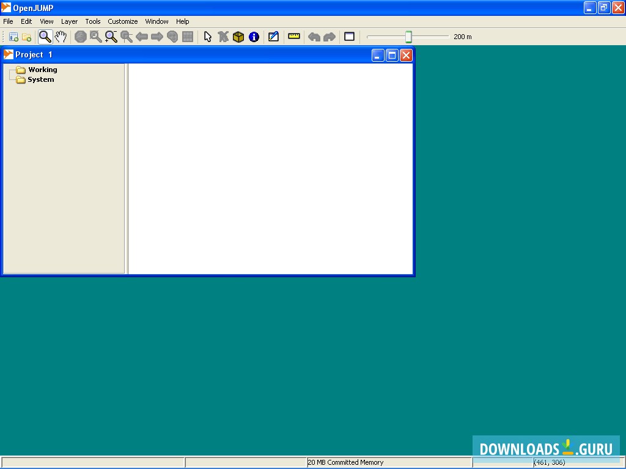Click the Redo curved arrow icon
The image size is (626, 469).
330,37
